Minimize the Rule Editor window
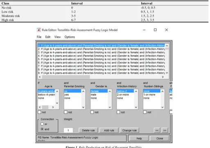The width and height of the screenshot is (210, 148). pyautogui.click(x=144, y=30)
